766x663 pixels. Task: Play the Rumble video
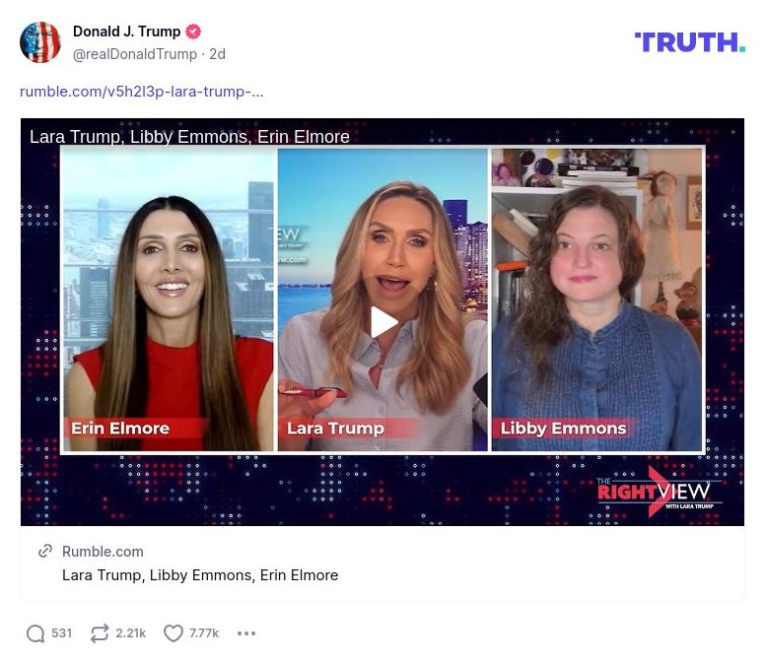click(383, 322)
